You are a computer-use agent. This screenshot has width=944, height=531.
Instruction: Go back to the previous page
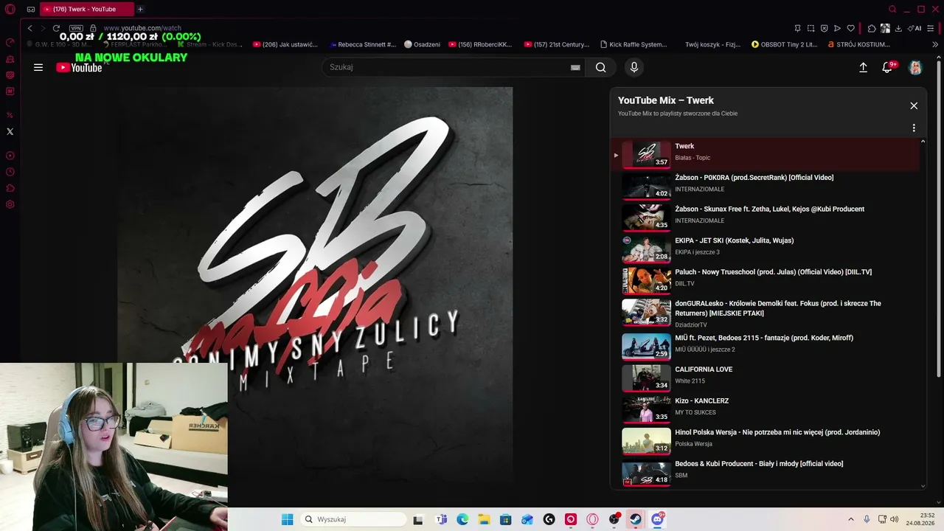(x=29, y=28)
